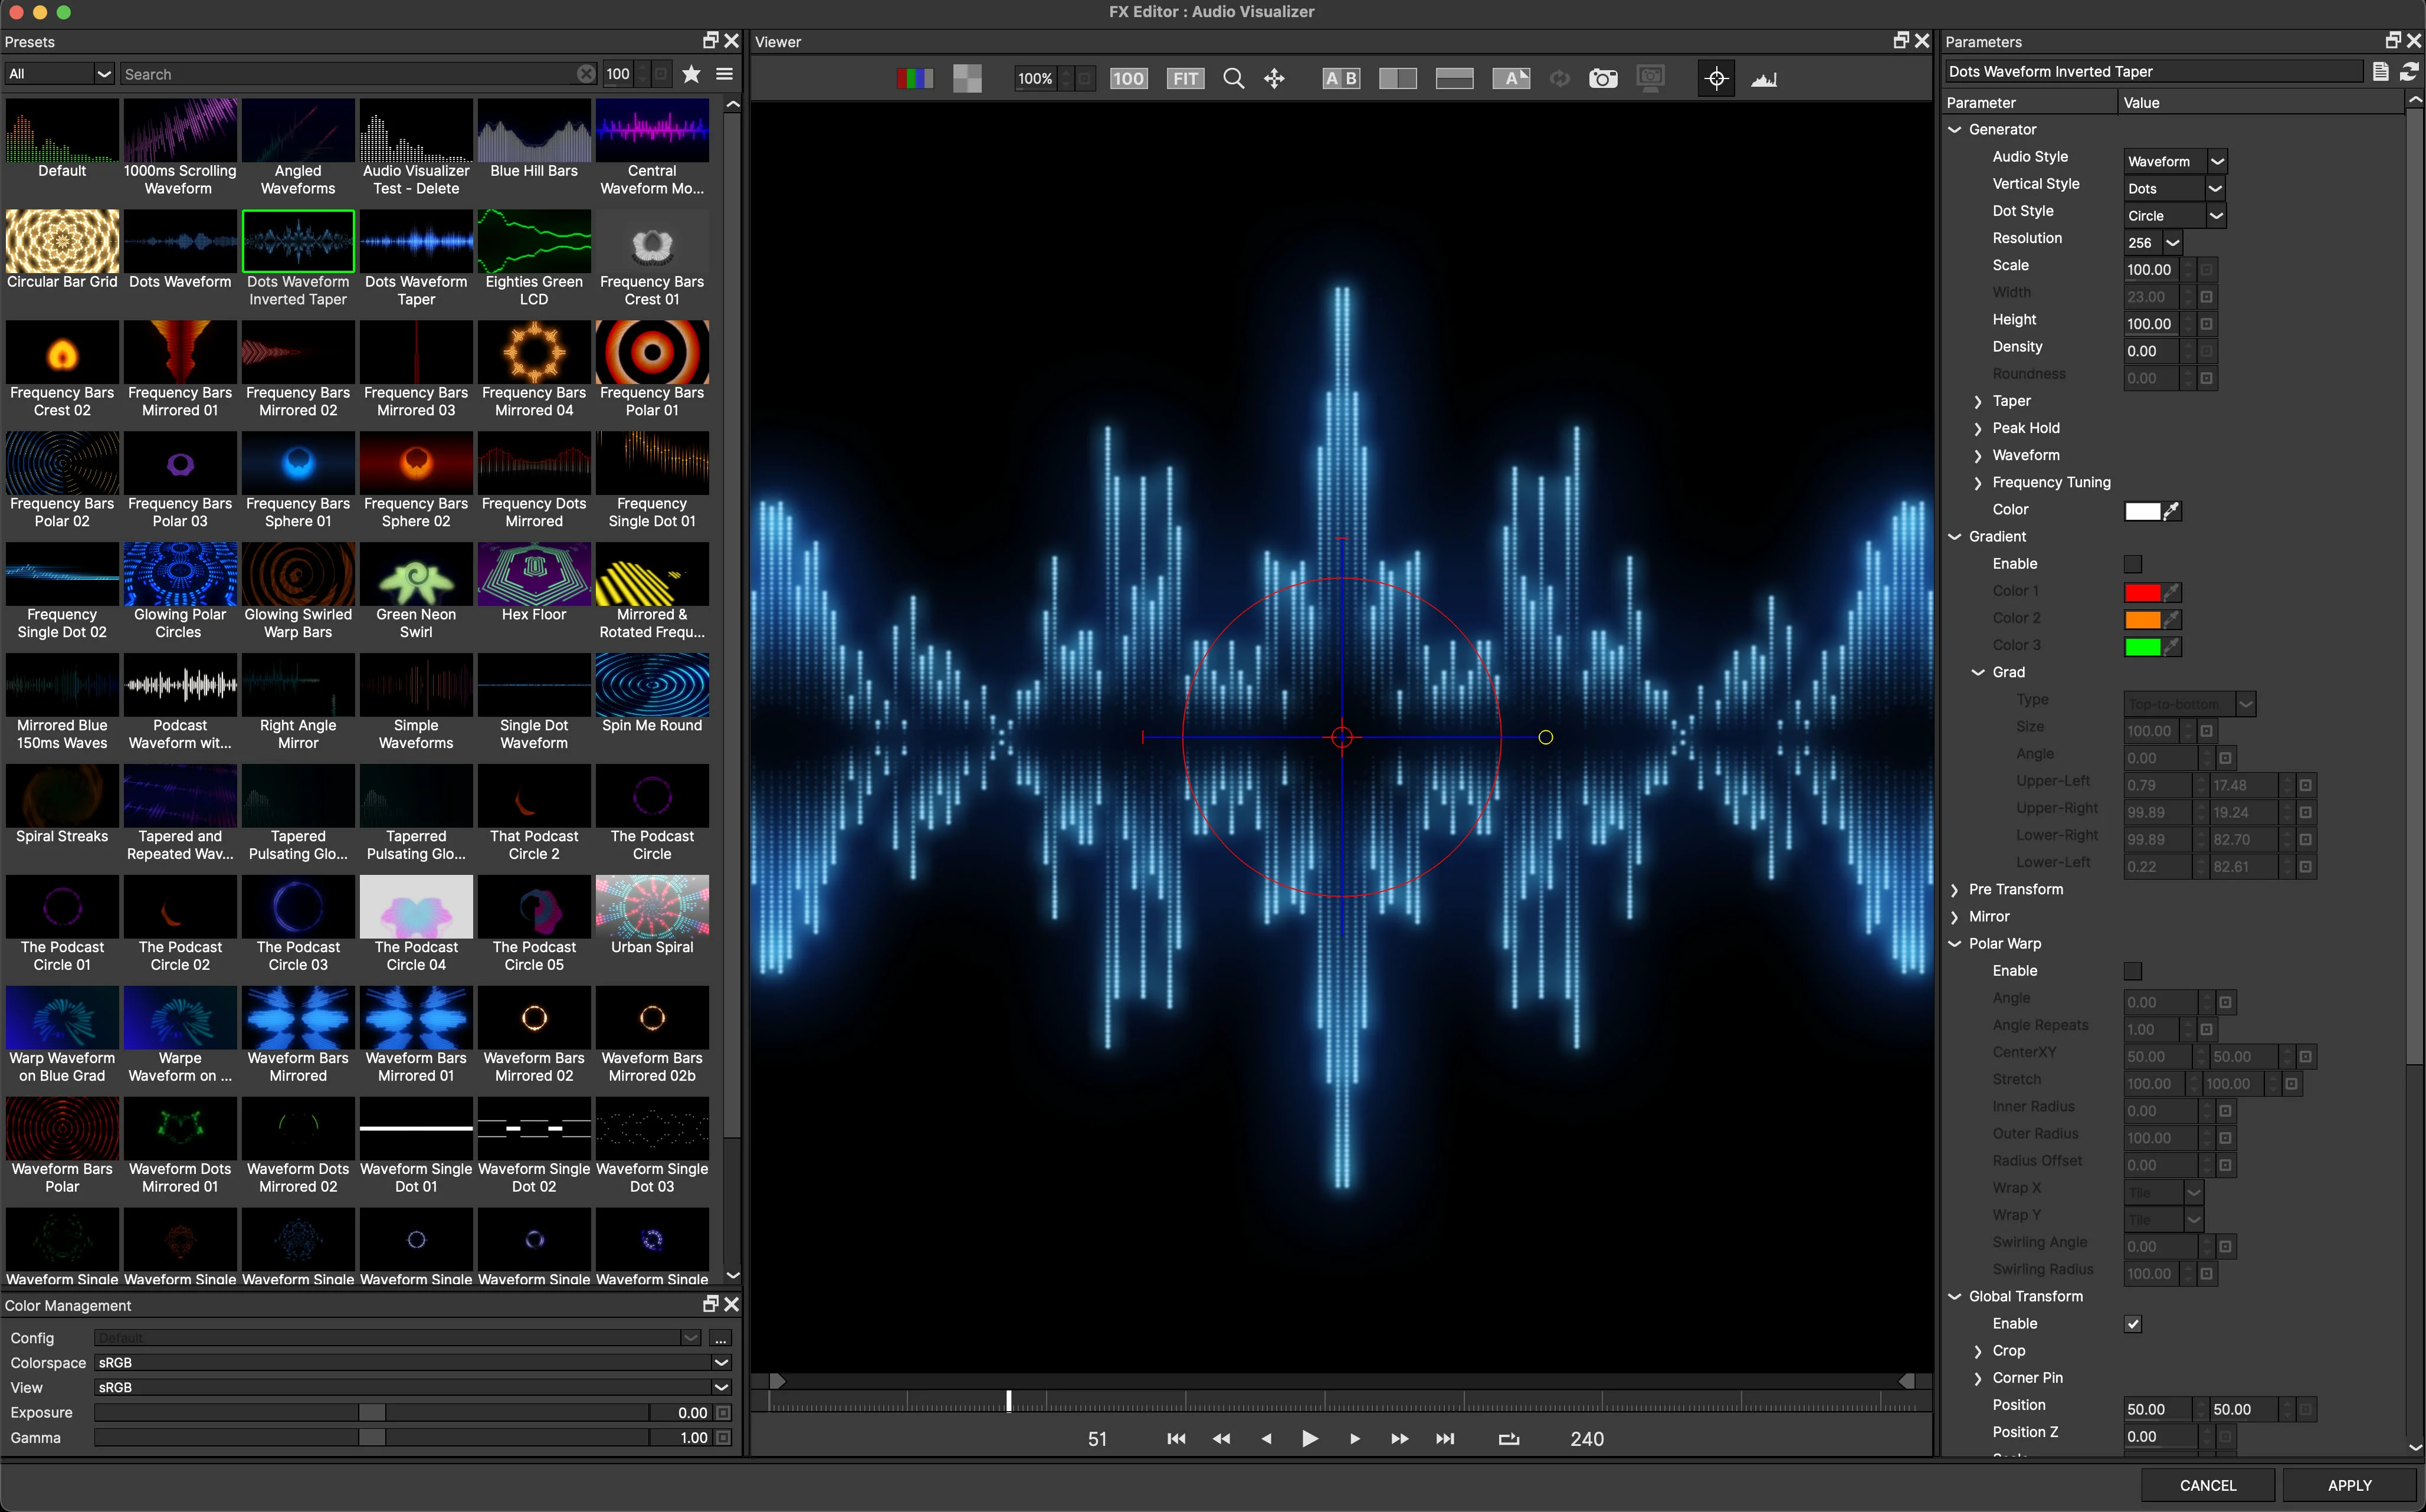Take a viewer snapshot with camera icon

click(x=1603, y=79)
